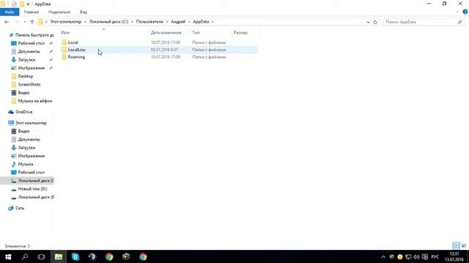
Task: Expand the chevron after Этот компьютер breadcrumb
Action: [85, 22]
